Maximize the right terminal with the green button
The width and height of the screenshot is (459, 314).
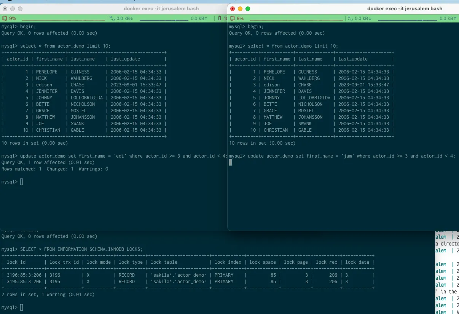point(248,8)
